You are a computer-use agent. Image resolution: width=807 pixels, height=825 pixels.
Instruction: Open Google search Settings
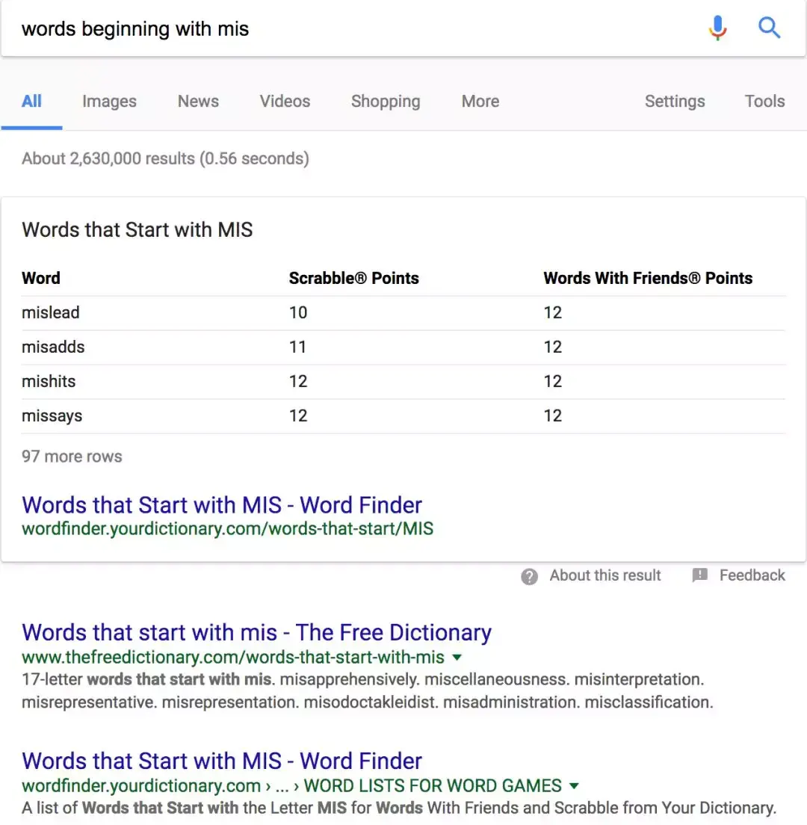coord(674,101)
